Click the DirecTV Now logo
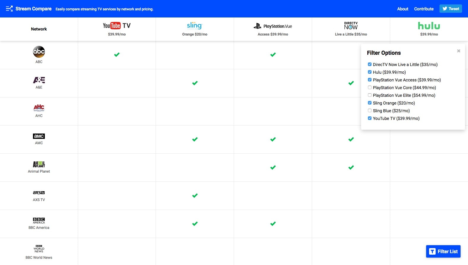 [x=351, y=26]
